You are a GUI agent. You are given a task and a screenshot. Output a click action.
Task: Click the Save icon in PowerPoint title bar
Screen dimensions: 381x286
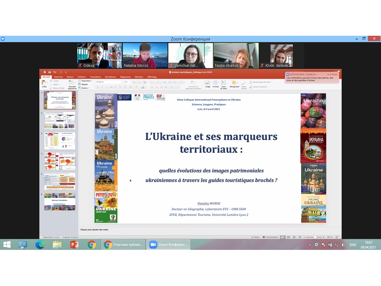pos(49,72)
